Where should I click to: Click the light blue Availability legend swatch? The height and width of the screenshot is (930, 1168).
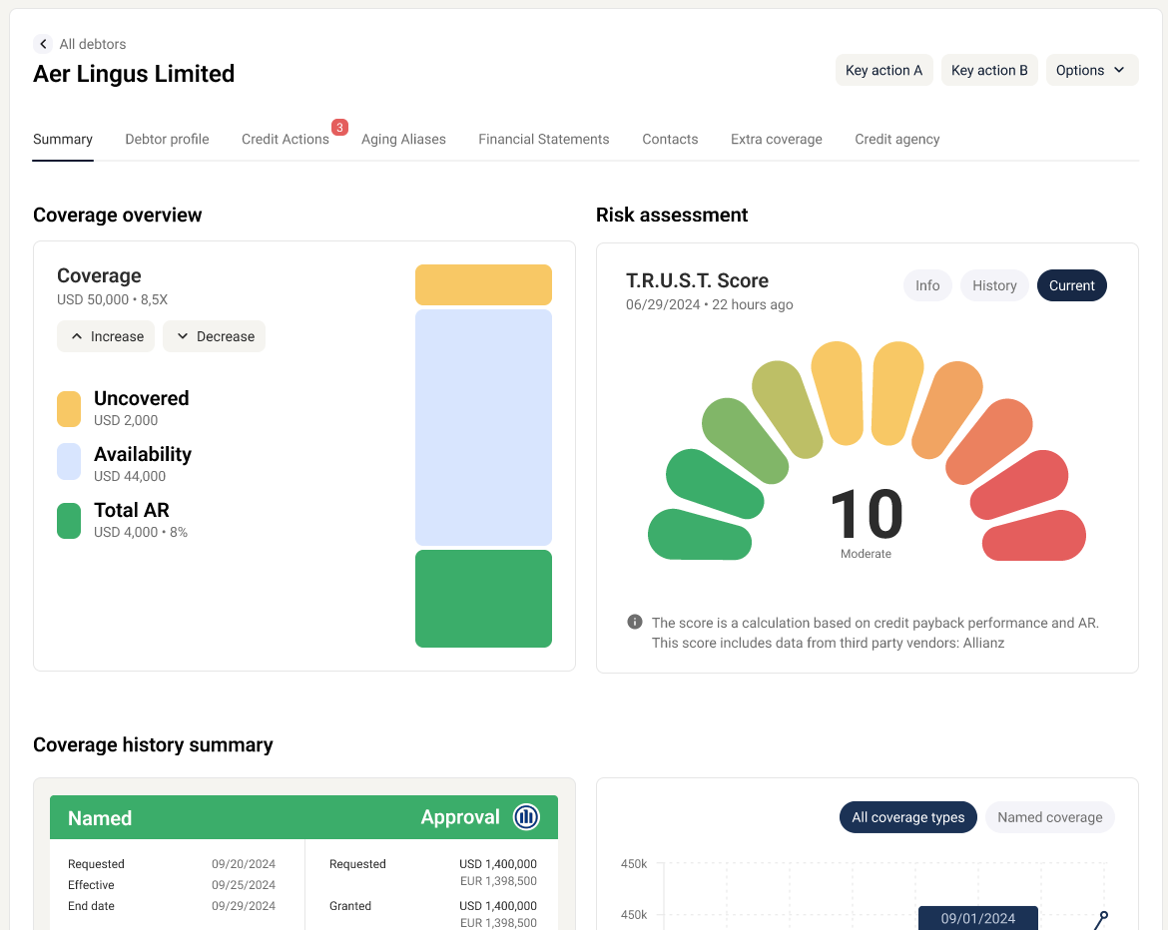(69, 462)
